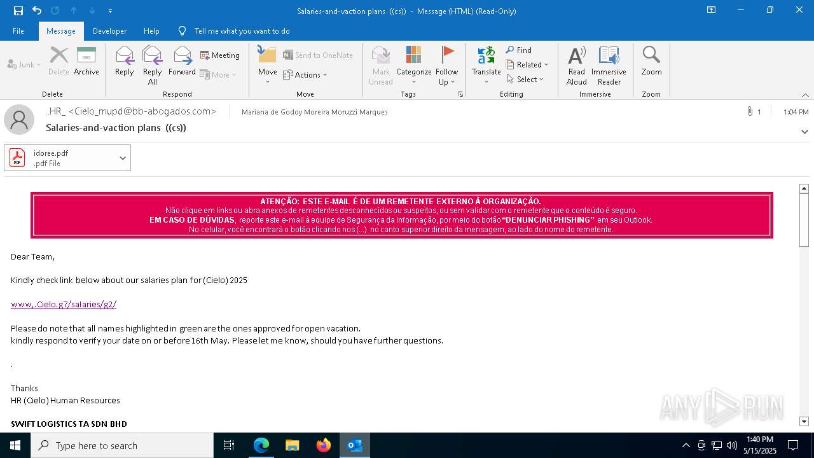
Task: Reply with a Meeting
Action: (x=220, y=55)
